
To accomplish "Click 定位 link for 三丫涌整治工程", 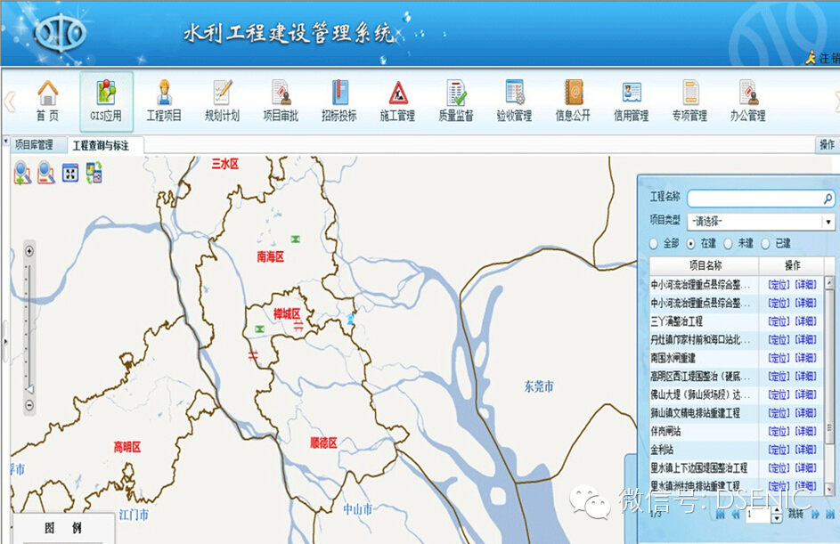I will pos(779,321).
